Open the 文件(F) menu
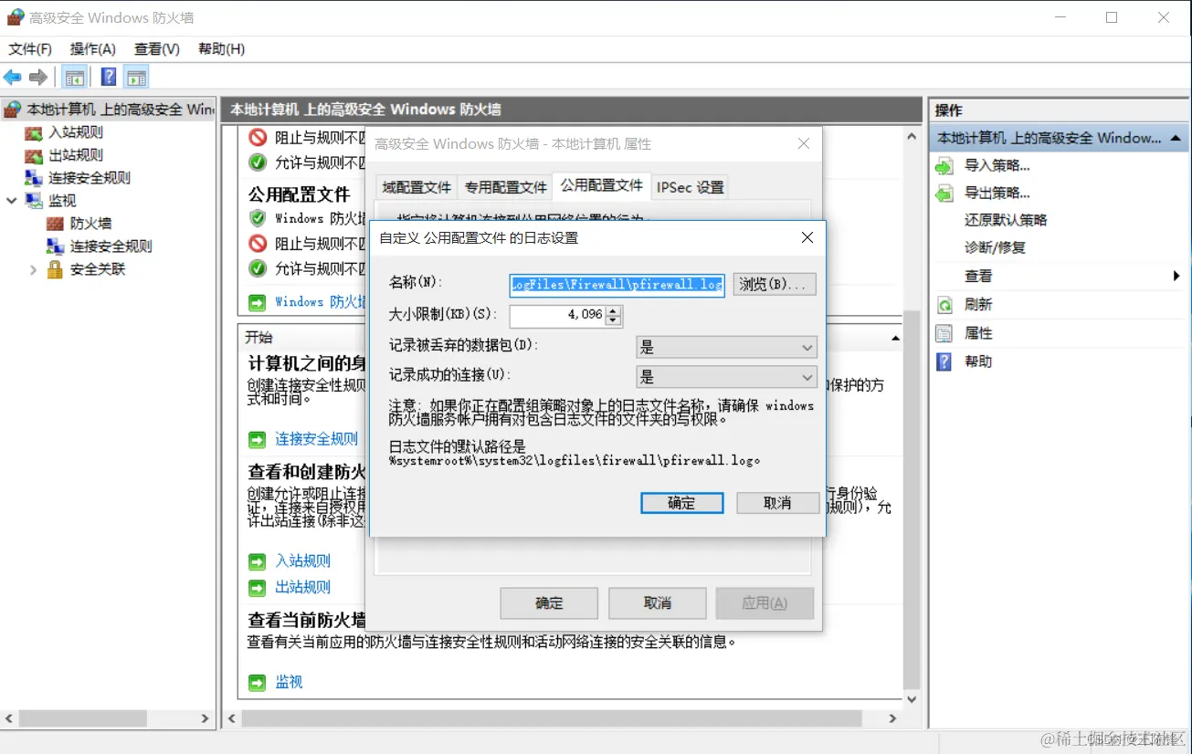This screenshot has height=754, width=1192. pyautogui.click(x=30, y=49)
